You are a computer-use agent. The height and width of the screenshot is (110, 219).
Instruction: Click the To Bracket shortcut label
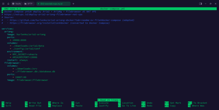pyautogui.click(x=200, y=103)
